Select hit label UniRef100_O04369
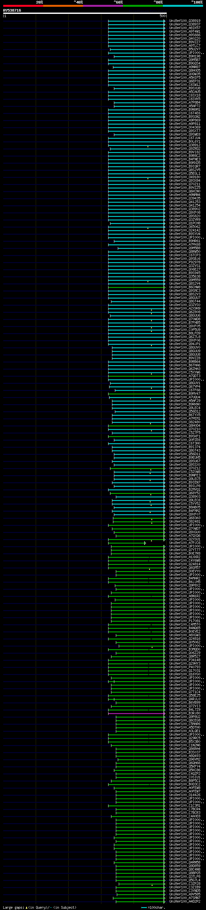Viewport: 206px width, 910px height. 184,128
